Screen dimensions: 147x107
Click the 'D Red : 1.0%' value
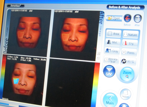(26, 60)
